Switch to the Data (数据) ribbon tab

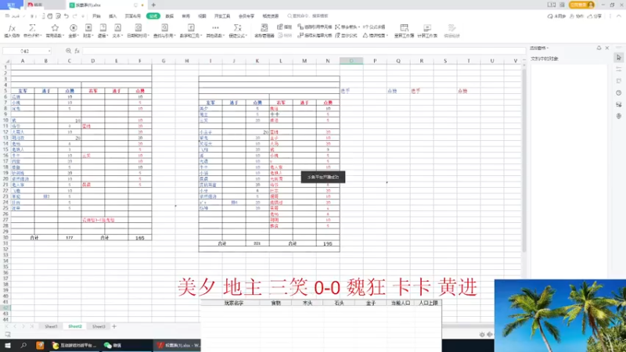tap(170, 16)
